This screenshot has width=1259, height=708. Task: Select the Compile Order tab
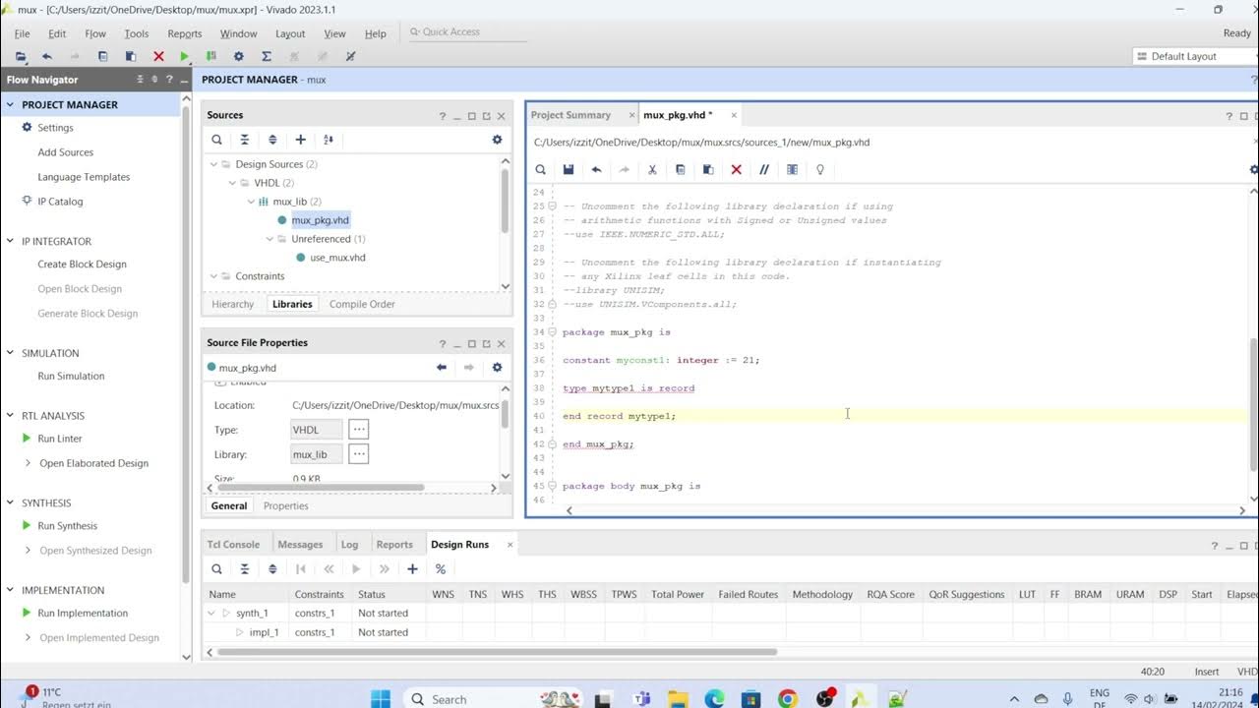(x=362, y=304)
